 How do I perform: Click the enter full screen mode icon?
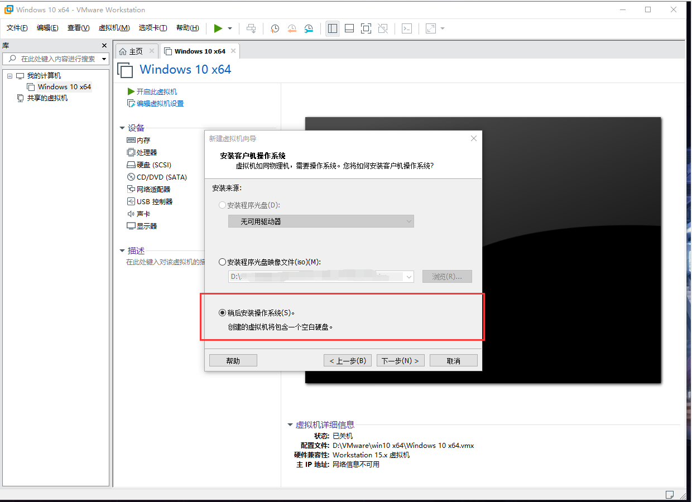click(x=366, y=28)
